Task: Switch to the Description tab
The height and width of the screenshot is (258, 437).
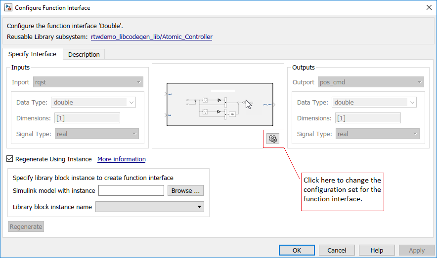Action: click(x=84, y=54)
